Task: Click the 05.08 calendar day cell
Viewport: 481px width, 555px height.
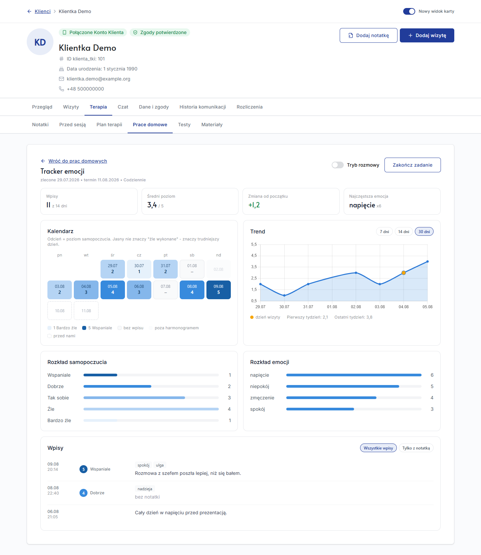Action: tap(113, 290)
